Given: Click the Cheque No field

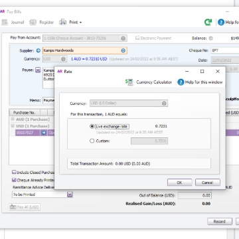Looking at the screenshot, I should [224, 50].
